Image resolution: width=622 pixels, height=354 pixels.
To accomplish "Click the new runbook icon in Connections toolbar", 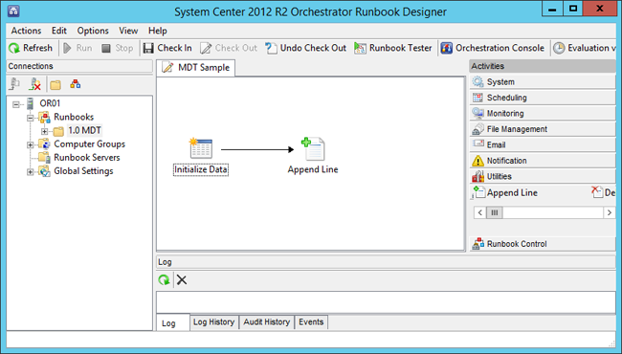I will pyautogui.click(x=76, y=84).
